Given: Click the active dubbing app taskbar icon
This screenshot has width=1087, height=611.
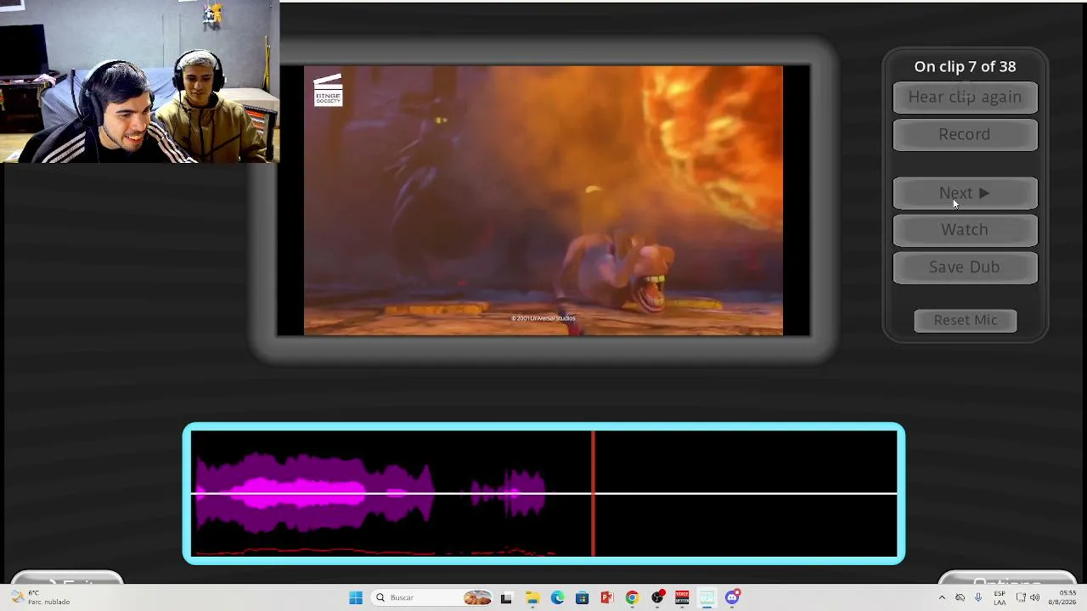Looking at the screenshot, I should click(x=707, y=597).
